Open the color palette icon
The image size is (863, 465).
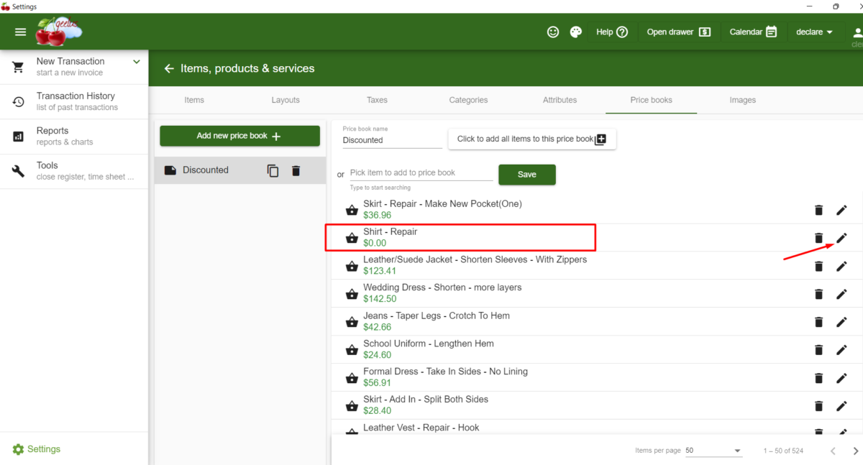click(x=576, y=32)
